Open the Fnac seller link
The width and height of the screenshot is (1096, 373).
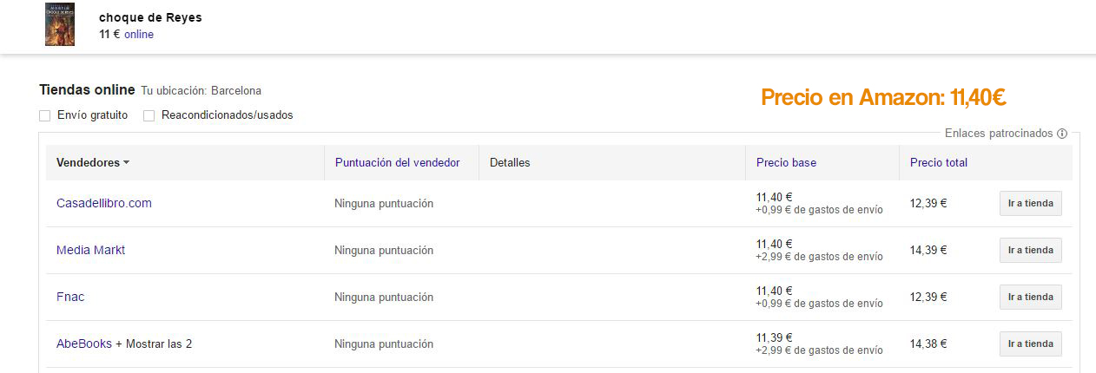70,297
